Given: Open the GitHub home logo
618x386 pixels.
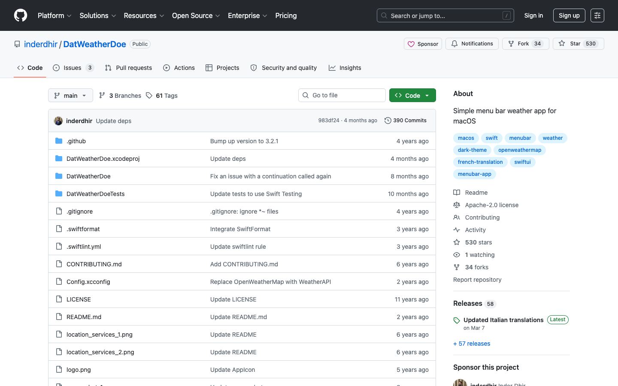Looking at the screenshot, I should click(21, 15).
